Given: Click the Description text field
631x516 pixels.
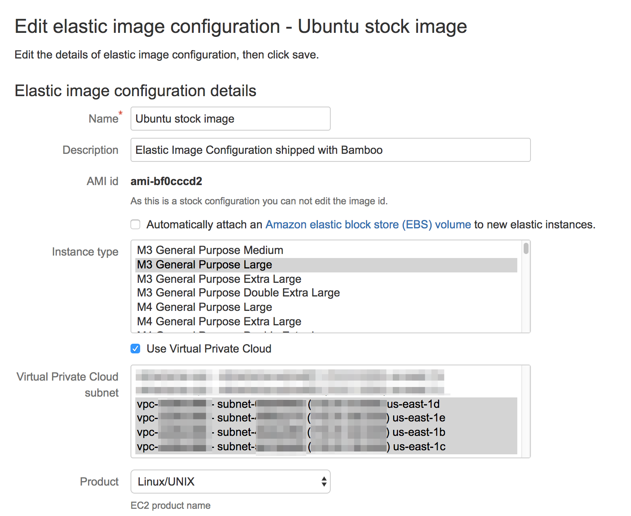Looking at the screenshot, I should [330, 150].
